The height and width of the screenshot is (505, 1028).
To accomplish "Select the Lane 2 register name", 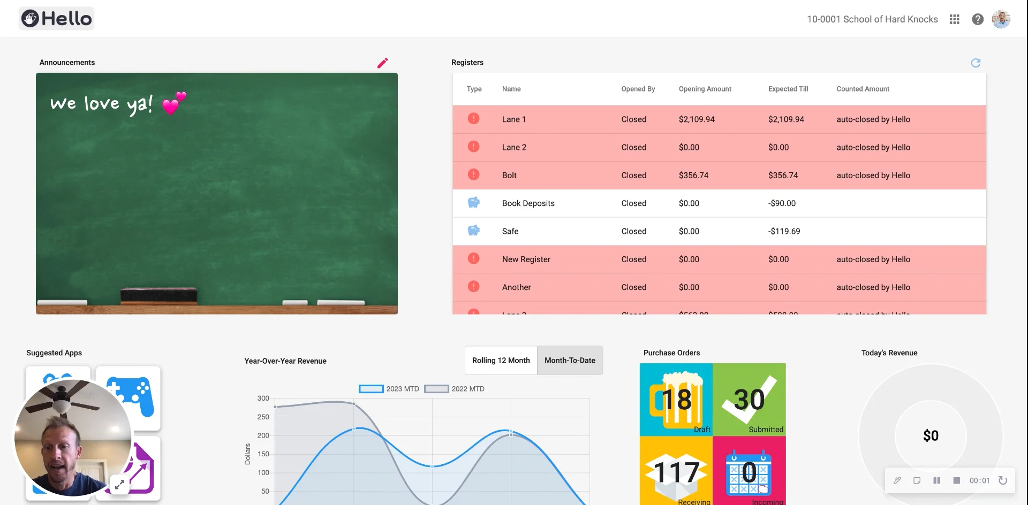I will (x=514, y=147).
